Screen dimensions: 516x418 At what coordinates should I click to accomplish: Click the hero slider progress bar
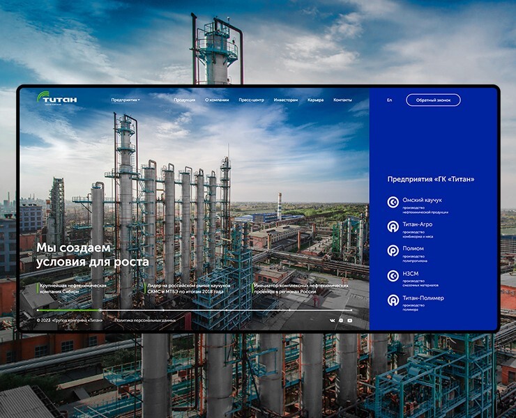[x=195, y=310]
